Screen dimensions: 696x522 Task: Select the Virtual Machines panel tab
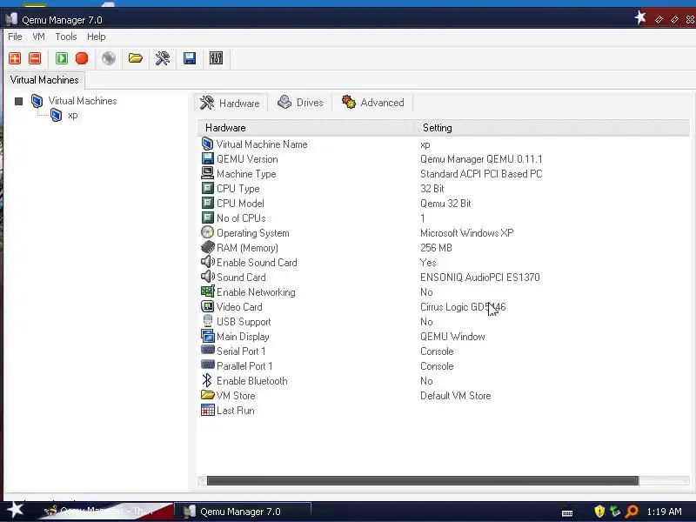pos(44,80)
